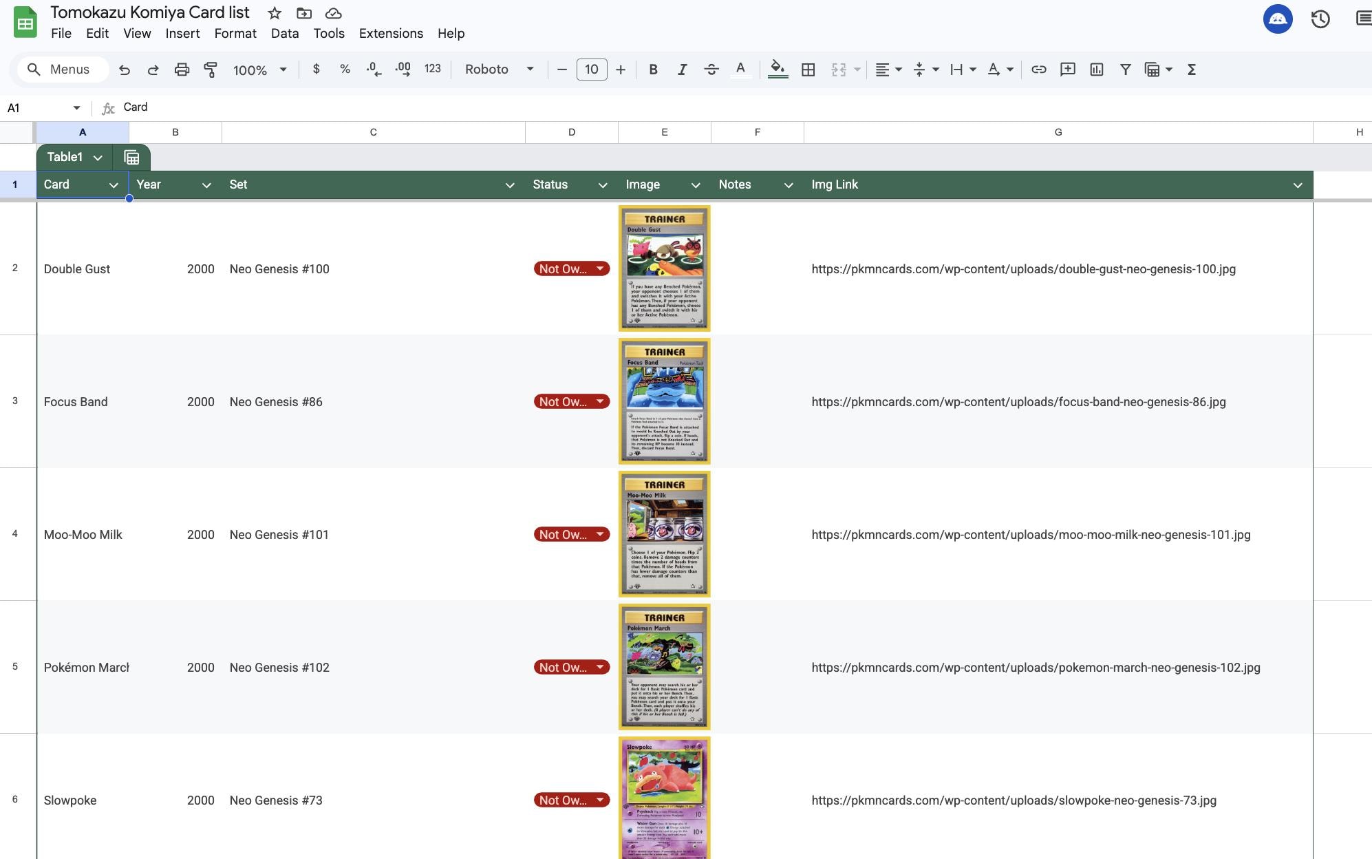Select the Moo-Moo Milk card image thumbnail

pyautogui.click(x=665, y=534)
